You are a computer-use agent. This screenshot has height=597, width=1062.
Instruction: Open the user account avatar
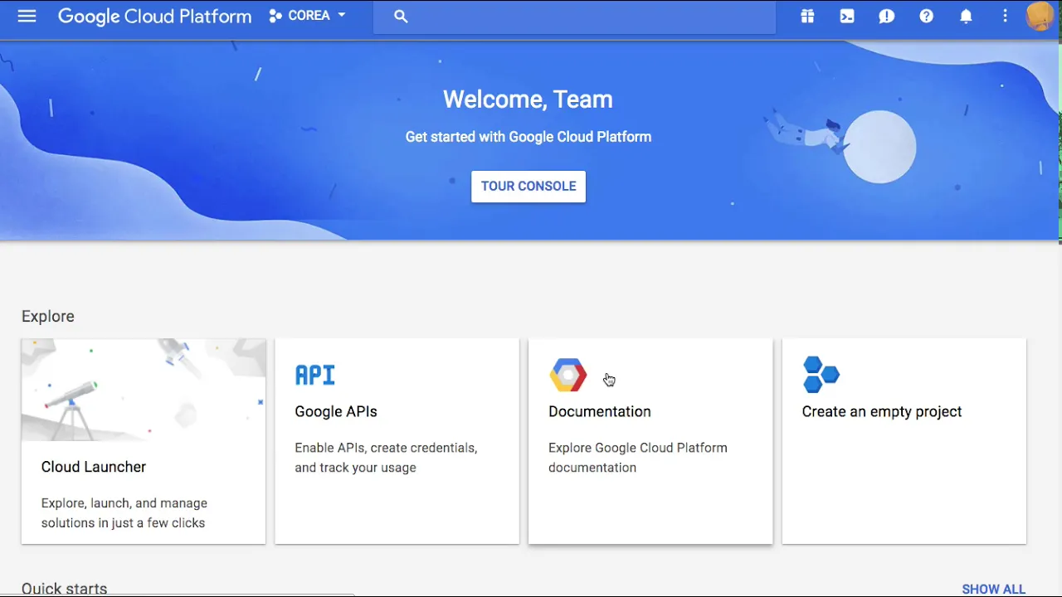[x=1040, y=17]
